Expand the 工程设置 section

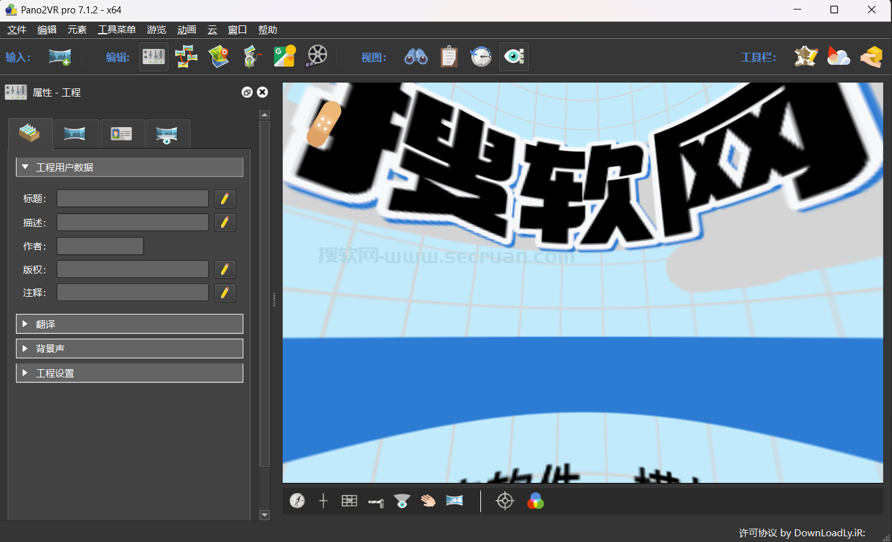(x=130, y=373)
